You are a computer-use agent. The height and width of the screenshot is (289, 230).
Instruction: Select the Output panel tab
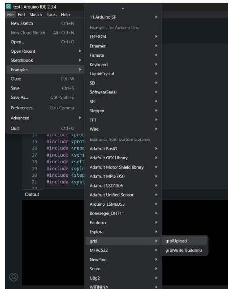[32, 194]
